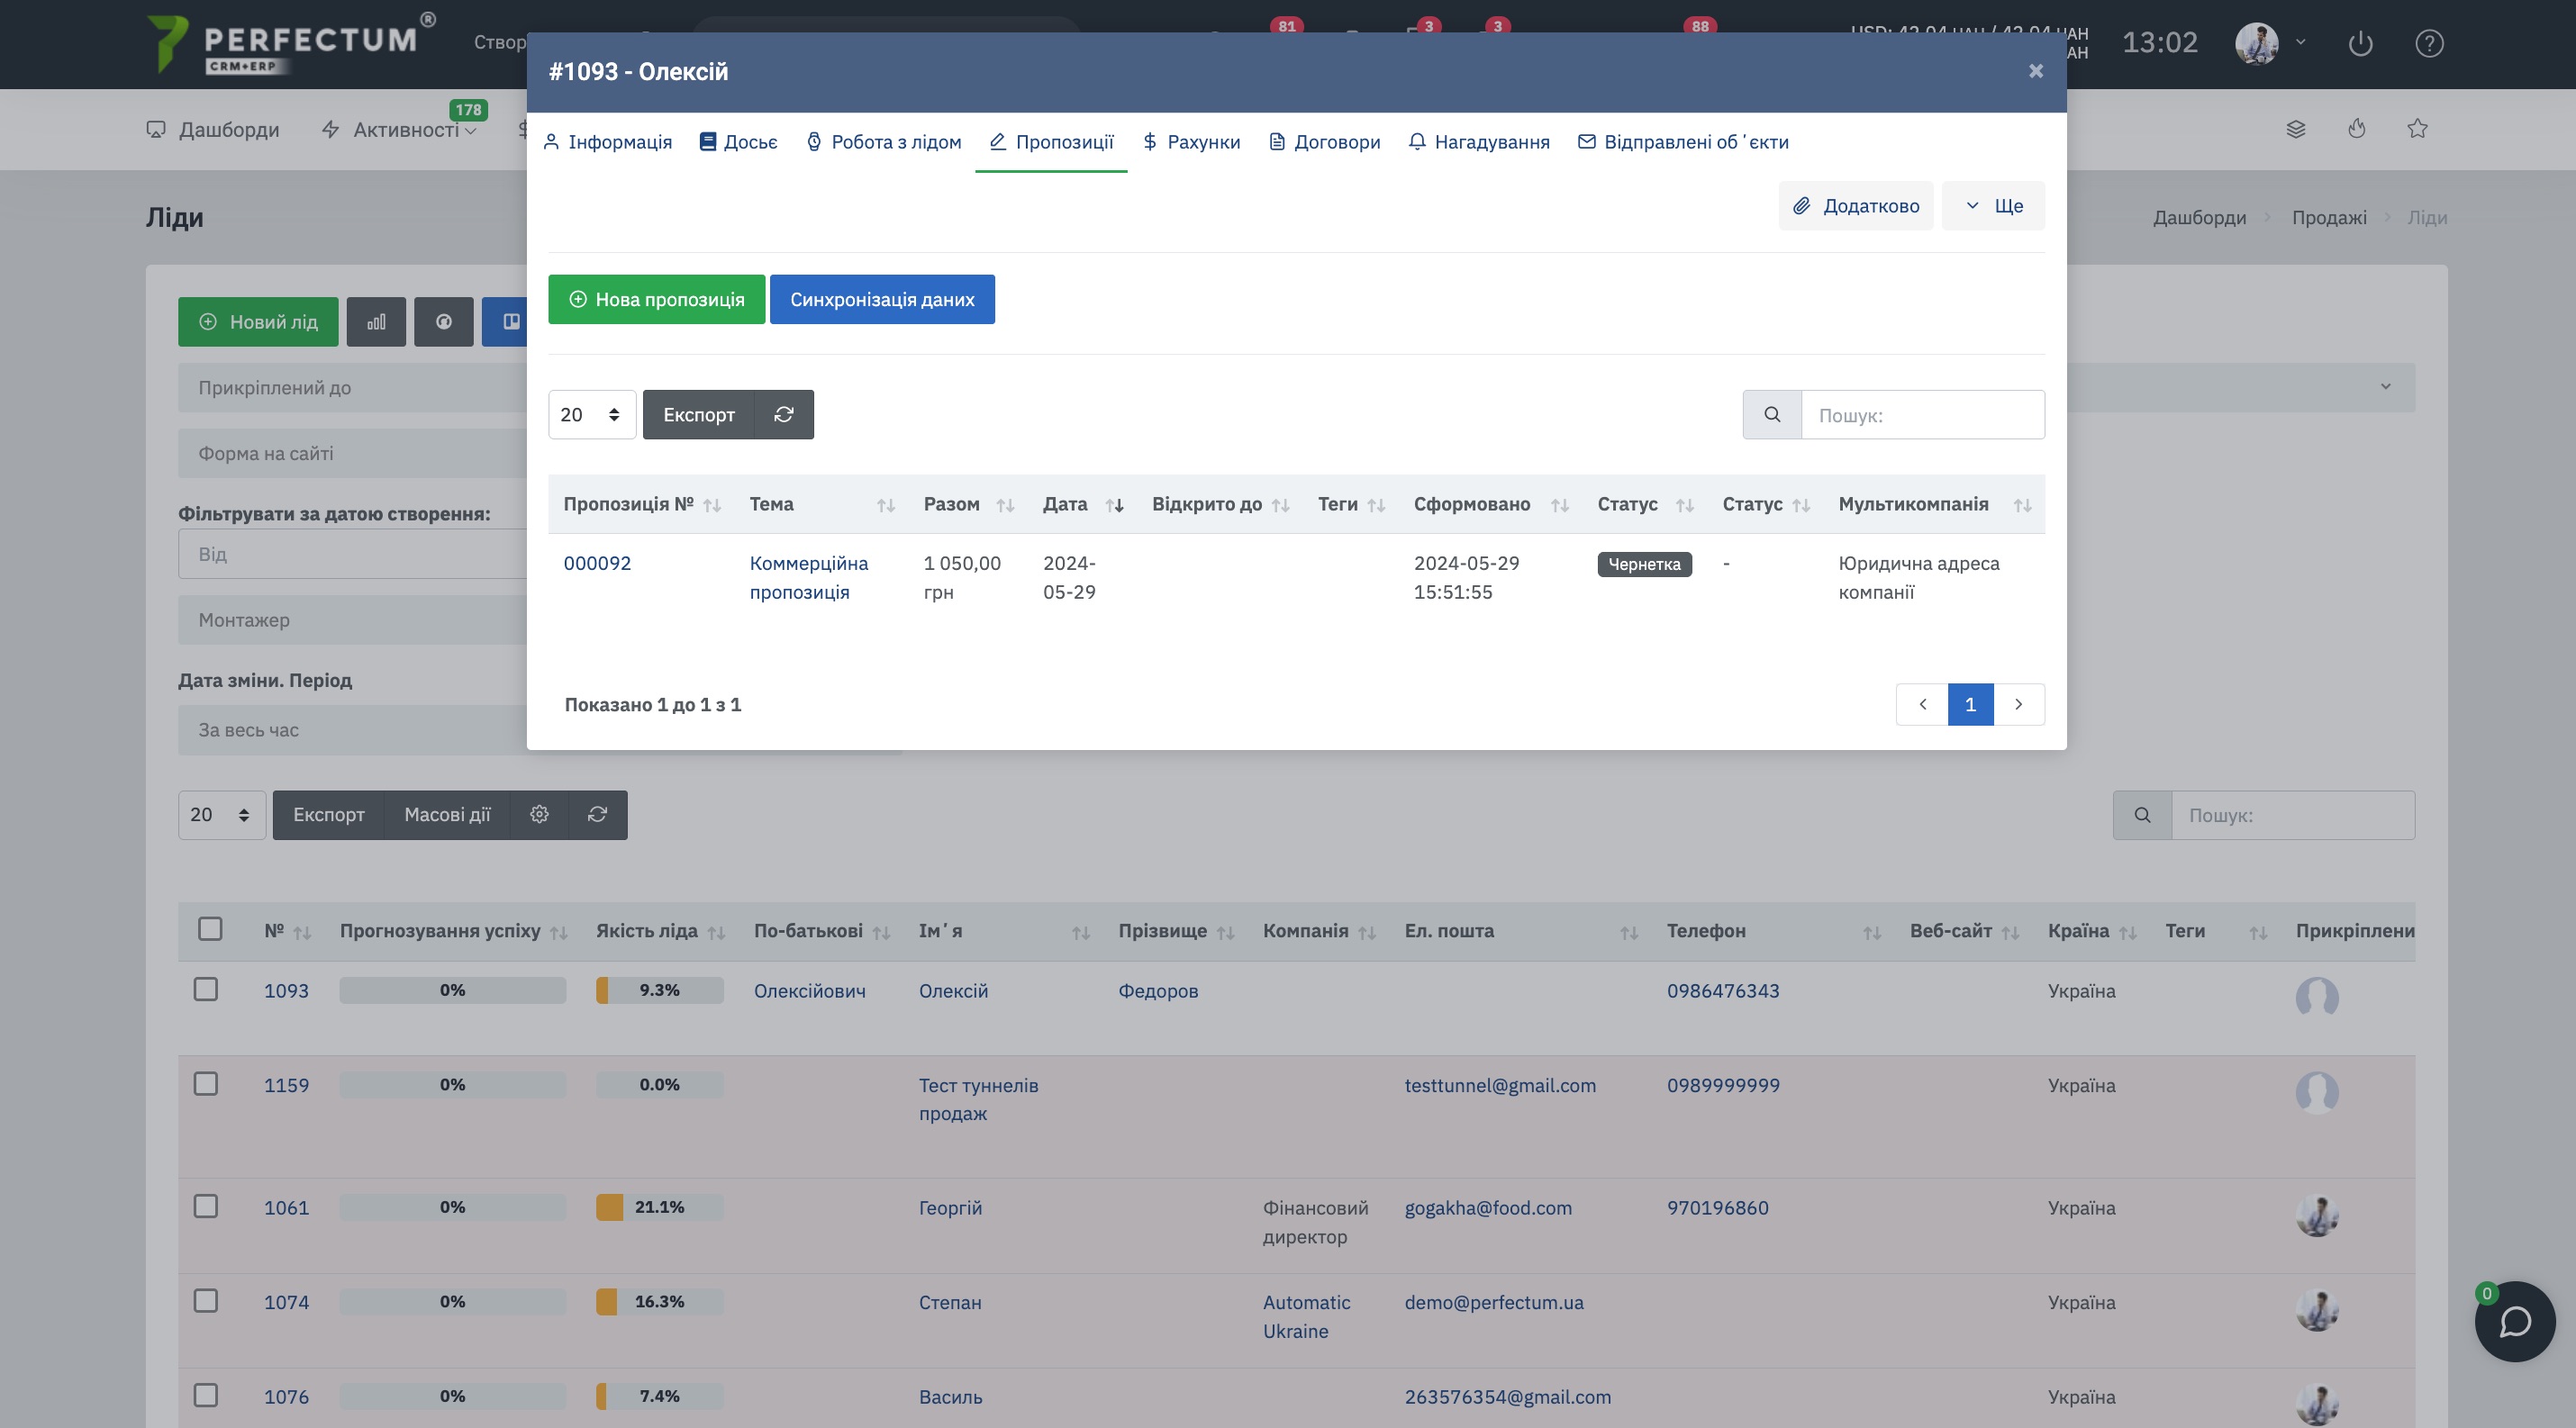Screen dimensions: 2576x1428
Task: Click the Новий лід button
Action: pos(258,321)
